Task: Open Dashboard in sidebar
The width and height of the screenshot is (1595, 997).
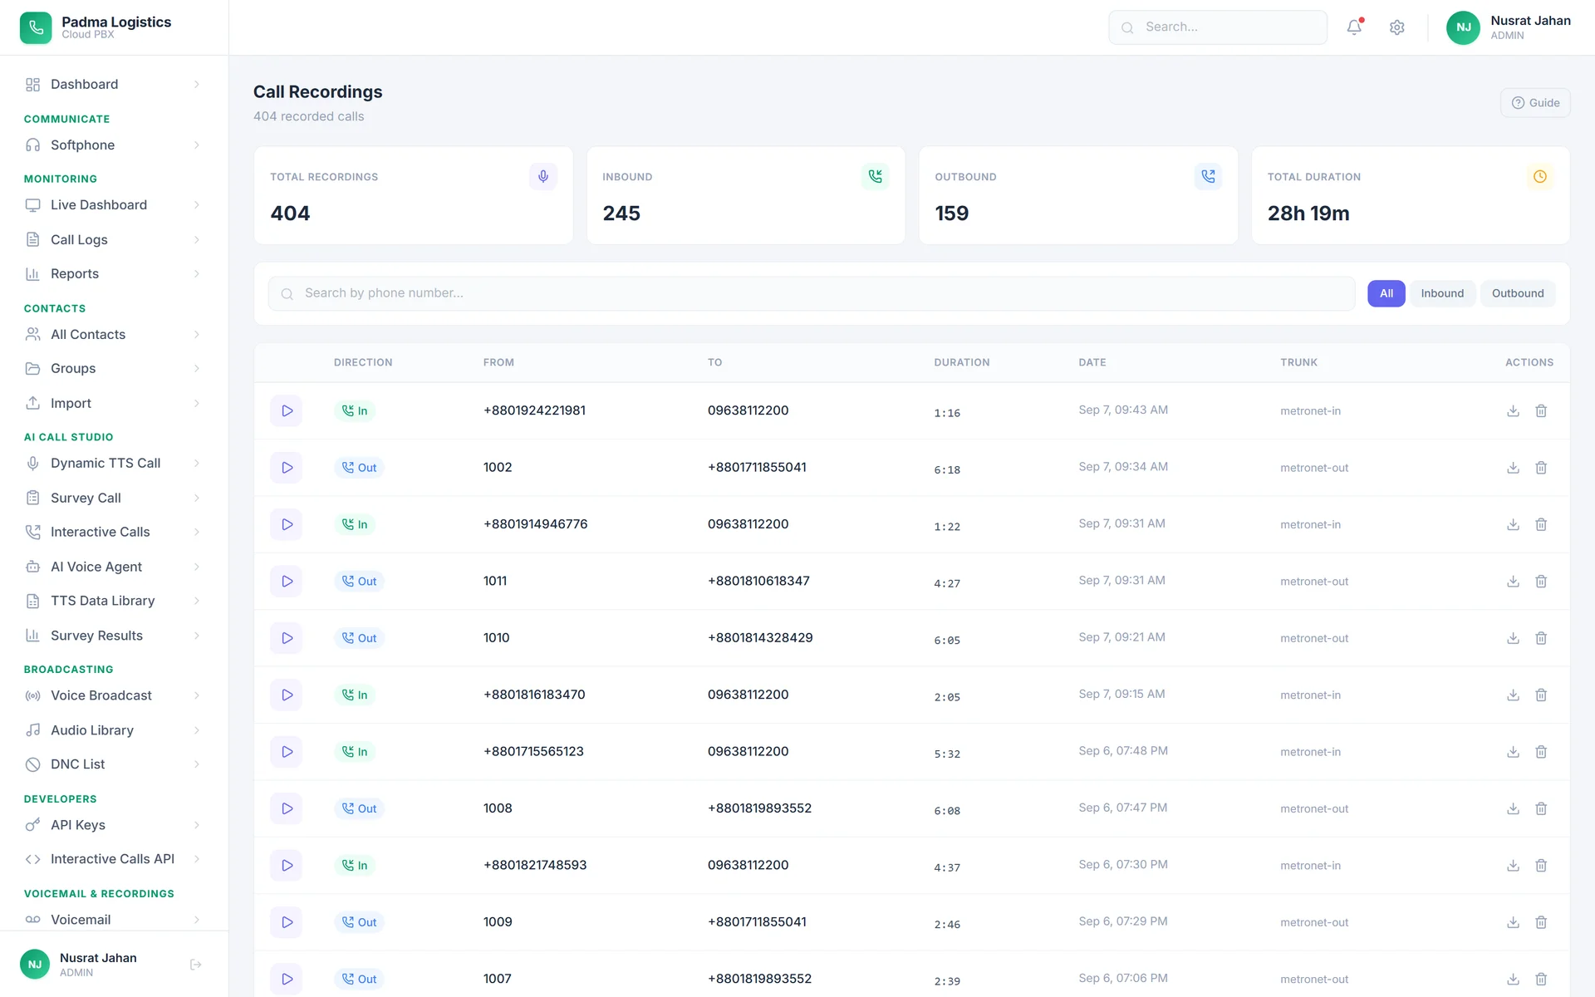Action: pyautogui.click(x=114, y=84)
